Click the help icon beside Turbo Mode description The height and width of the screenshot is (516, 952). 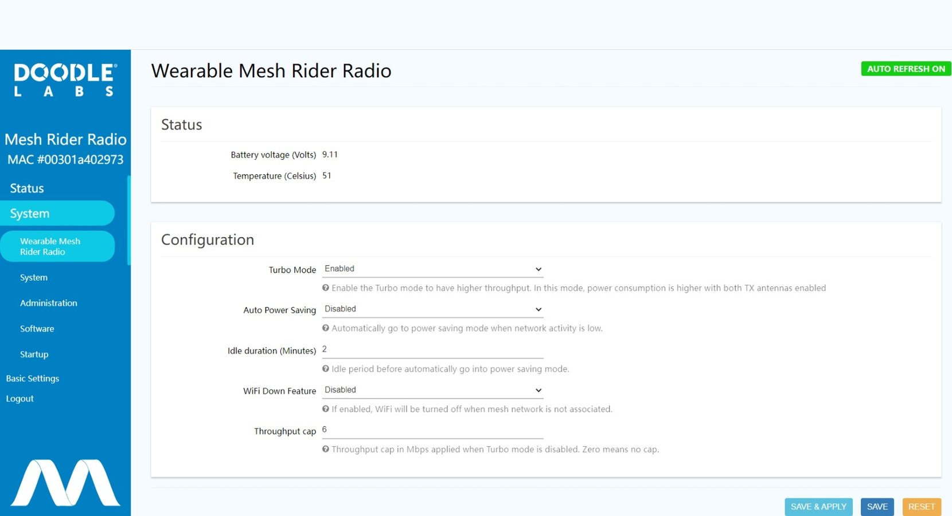pos(326,288)
